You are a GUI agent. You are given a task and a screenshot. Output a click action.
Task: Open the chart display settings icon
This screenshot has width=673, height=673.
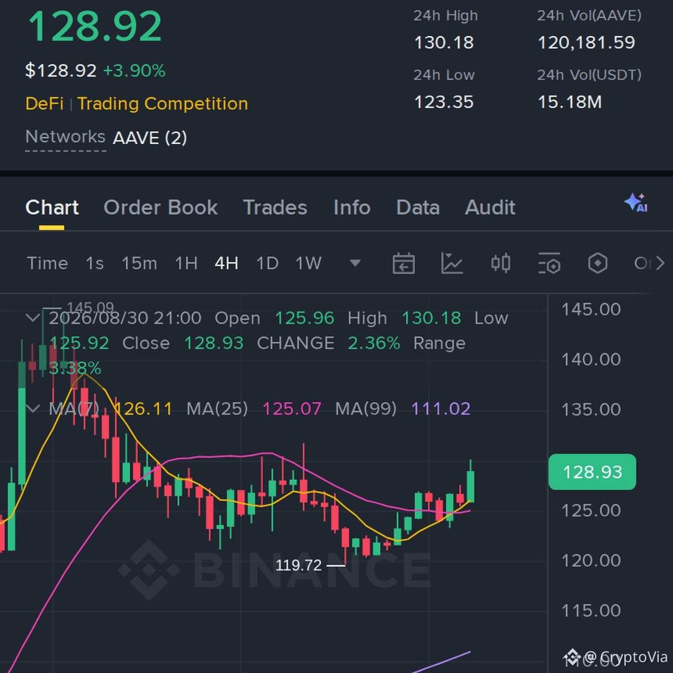pyautogui.click(x=549, y=263)
